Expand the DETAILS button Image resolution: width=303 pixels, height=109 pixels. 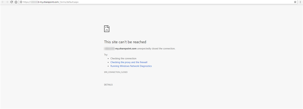click(108, 85)
